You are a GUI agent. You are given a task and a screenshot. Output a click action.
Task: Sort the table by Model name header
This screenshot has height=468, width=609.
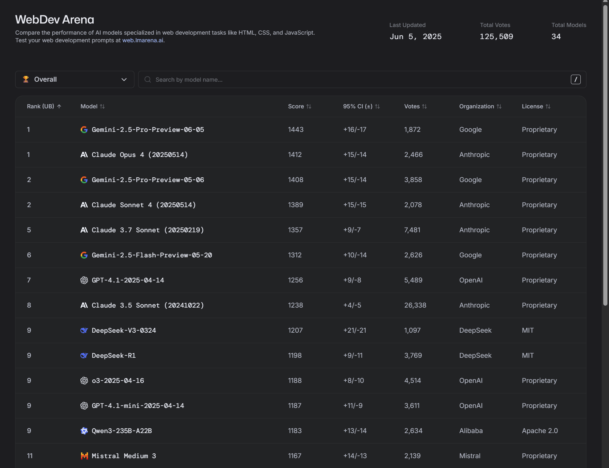tap(92, 106)
